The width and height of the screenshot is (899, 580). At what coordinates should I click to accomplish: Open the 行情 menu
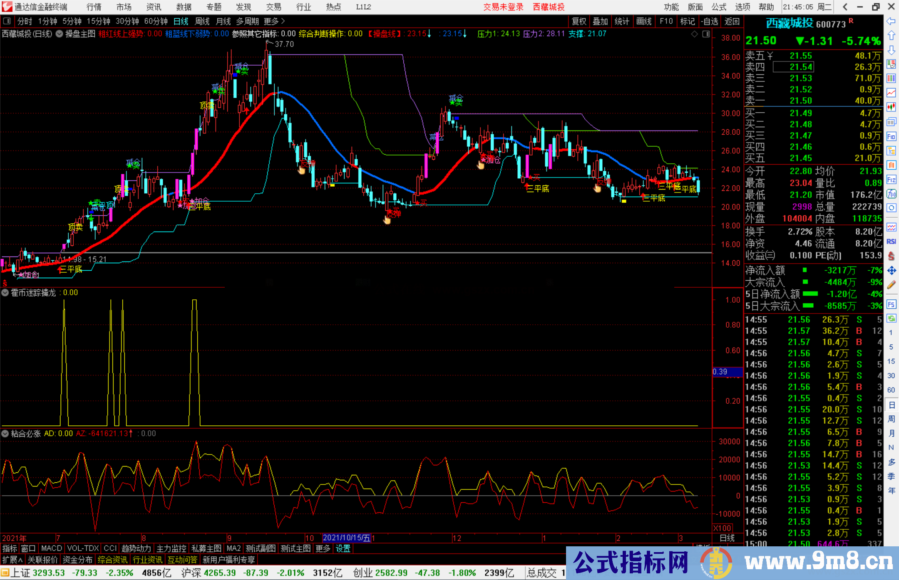point(94,7)
